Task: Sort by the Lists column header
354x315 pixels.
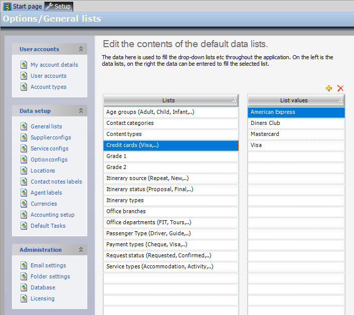Action: tap(169, 100)
